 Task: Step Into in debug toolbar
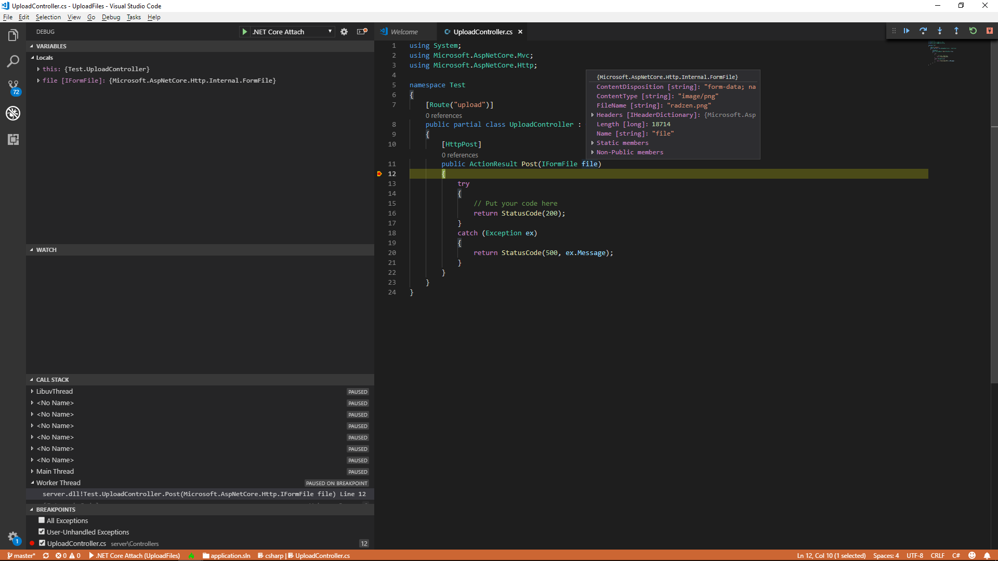pos(940,31)
